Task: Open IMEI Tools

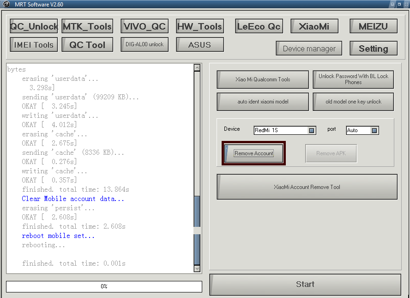Action: [x=34, y=45]
